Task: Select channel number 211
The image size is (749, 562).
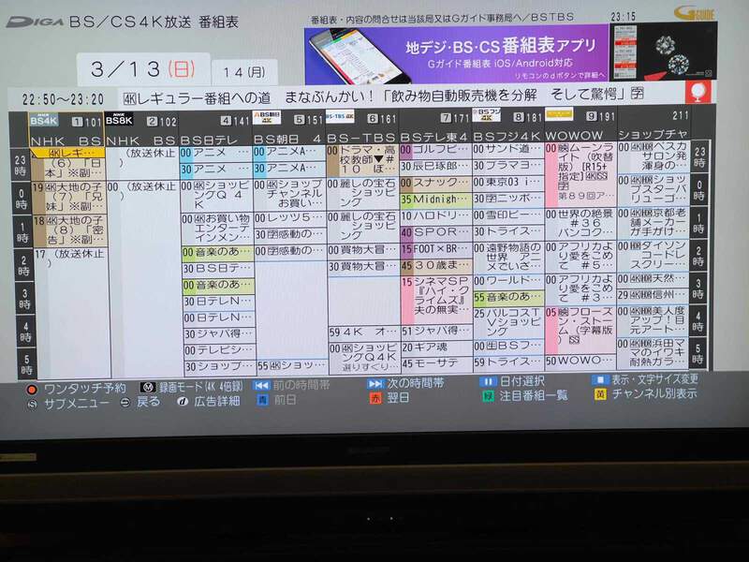Action: 680,115
